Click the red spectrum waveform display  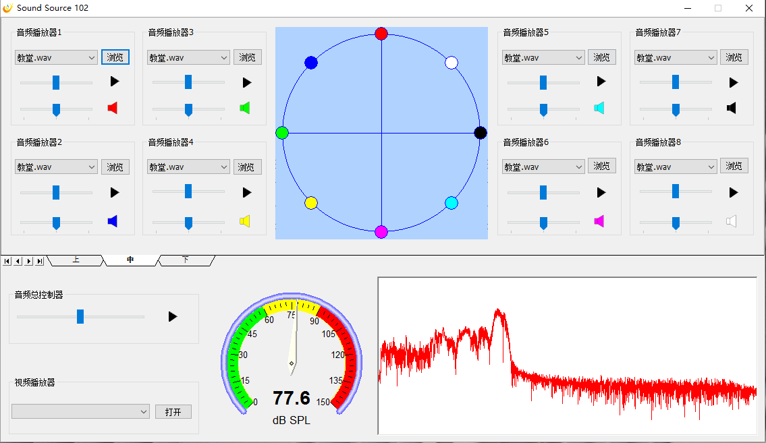click(x=568, y=355)
